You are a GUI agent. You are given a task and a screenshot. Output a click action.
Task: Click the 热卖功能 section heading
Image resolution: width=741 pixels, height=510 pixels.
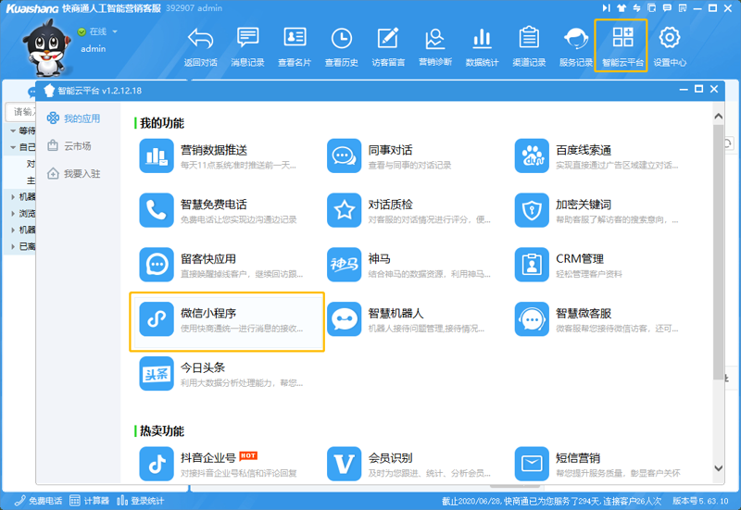[161, 430]
